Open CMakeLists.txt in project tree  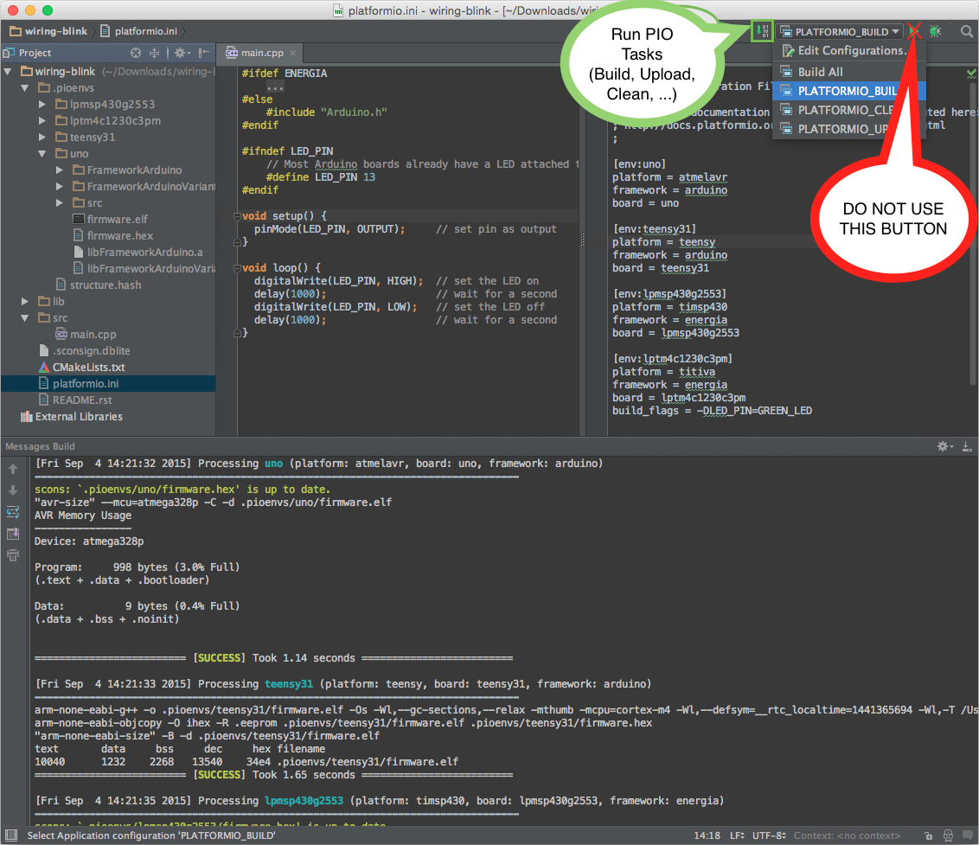click(x=82, y=368)
